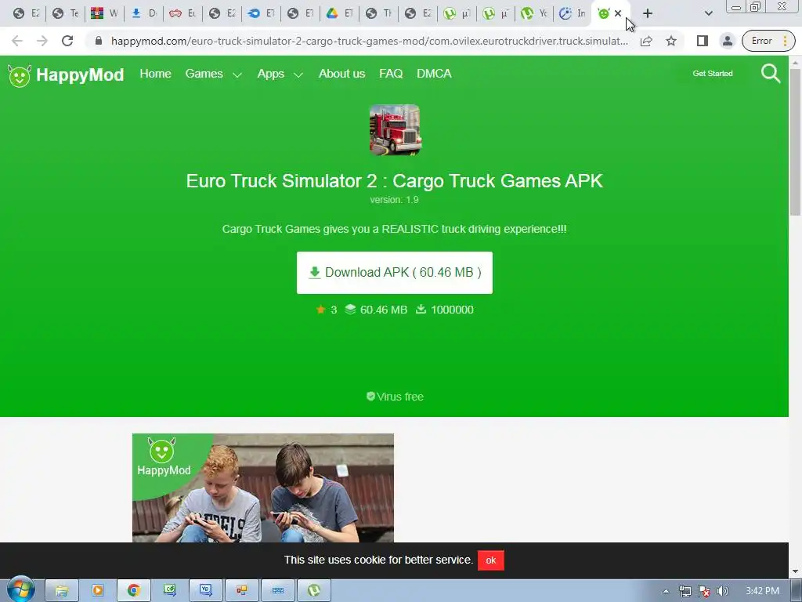Viewport: 802px width, 602px height.
Task: Click the Euro Truck Simulator 2 title
Action: pyautogui.click(x=395, y=181)
